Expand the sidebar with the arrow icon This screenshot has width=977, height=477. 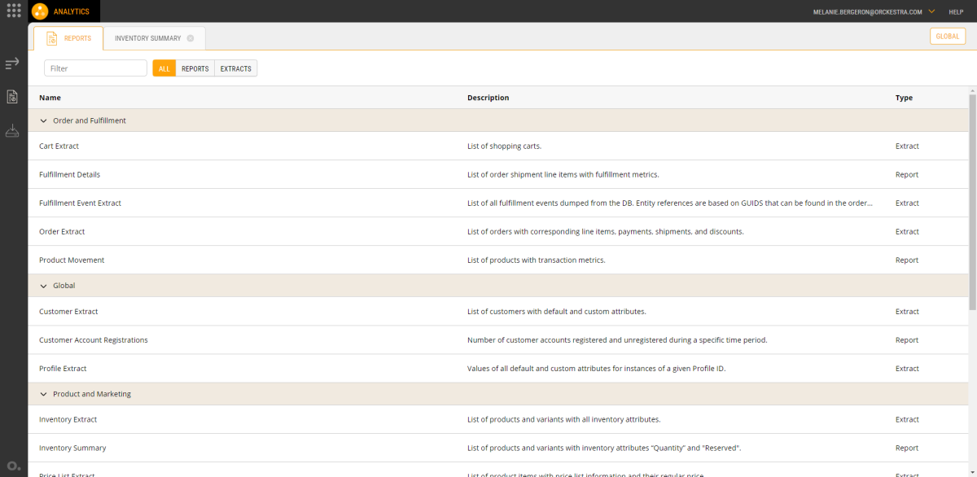[12, 63]
